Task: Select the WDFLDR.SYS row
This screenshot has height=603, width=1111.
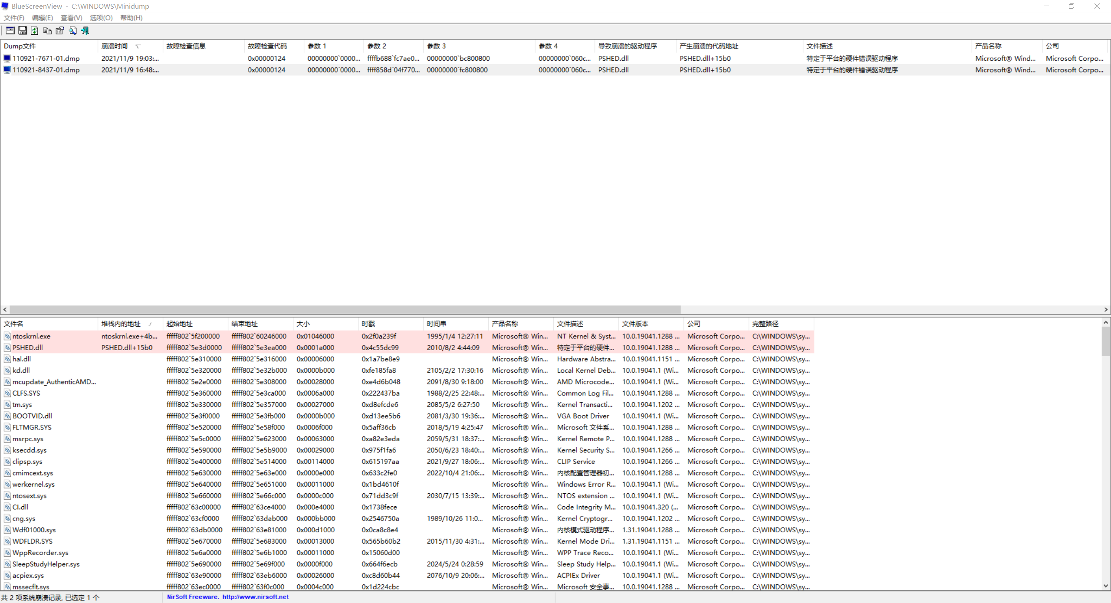Action: click(407, 541)
